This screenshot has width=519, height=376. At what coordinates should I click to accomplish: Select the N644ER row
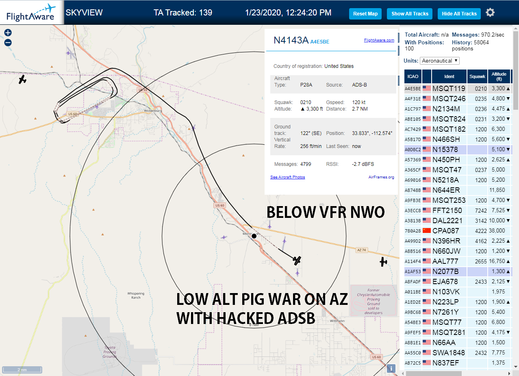click(x=458, y=190)
